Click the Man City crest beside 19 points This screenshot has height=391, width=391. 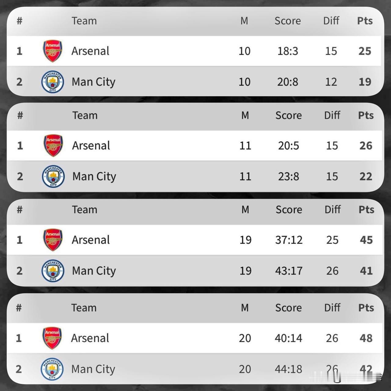53,82
